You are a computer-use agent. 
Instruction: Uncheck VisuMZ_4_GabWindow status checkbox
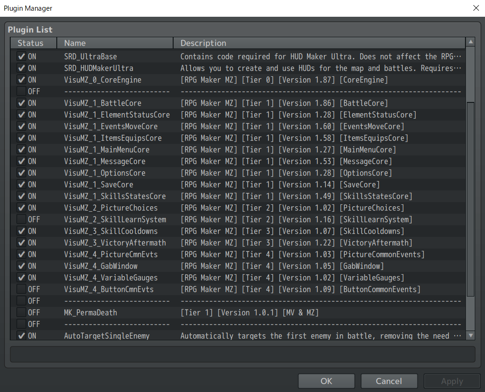pyautogui.click(x=21, y=266)
